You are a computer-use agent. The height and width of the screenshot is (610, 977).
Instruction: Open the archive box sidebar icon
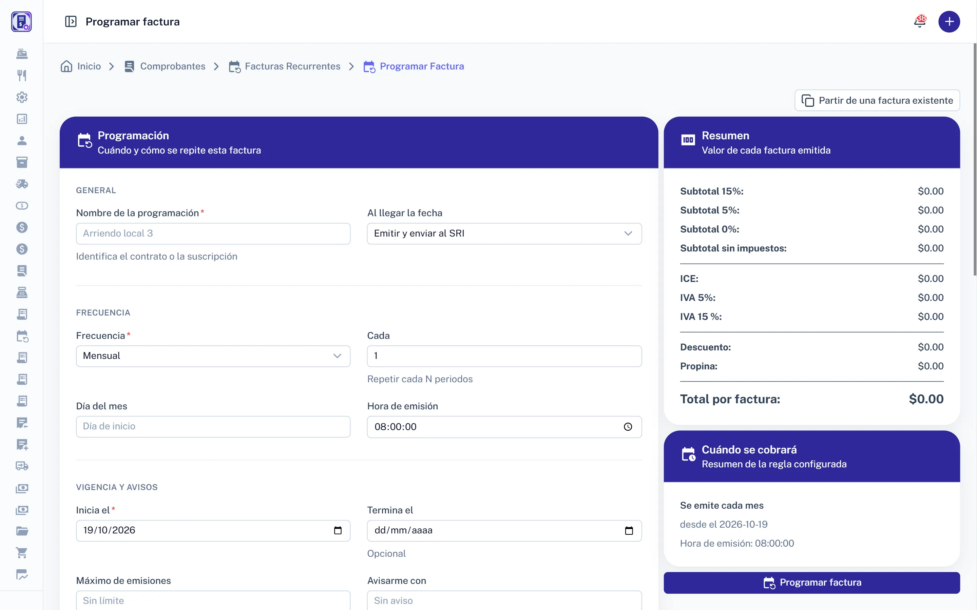[x=22, y=162]
